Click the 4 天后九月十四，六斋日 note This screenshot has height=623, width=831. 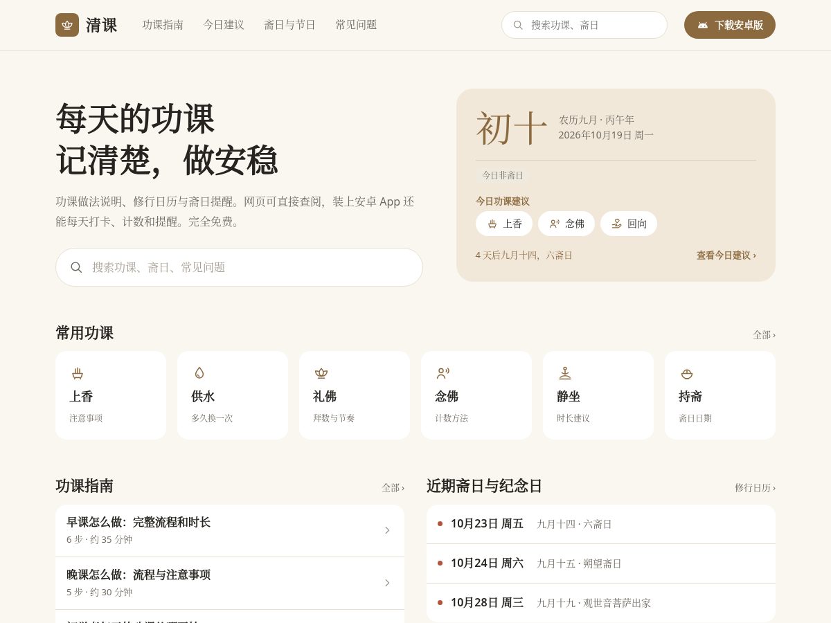pyautogui.click(x=524, y=255)
